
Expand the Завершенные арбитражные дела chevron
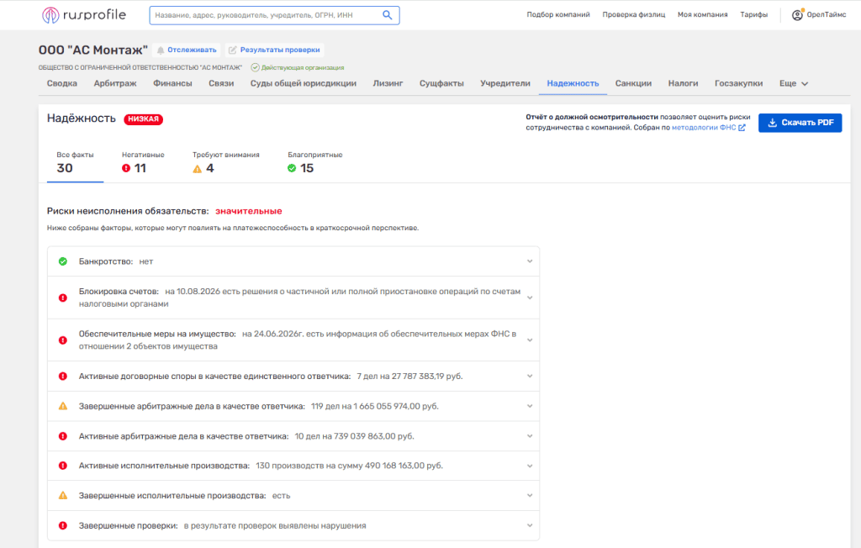pos(530,406)
